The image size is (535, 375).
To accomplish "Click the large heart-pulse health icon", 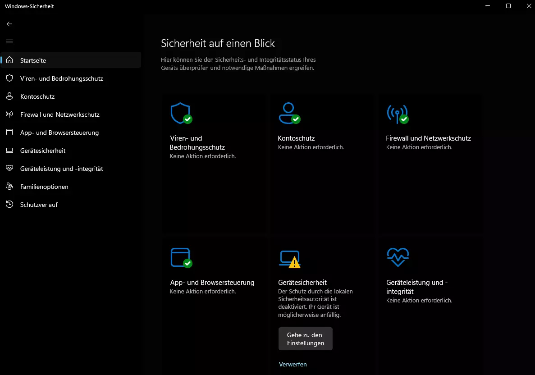I will (x=398, y=257).
